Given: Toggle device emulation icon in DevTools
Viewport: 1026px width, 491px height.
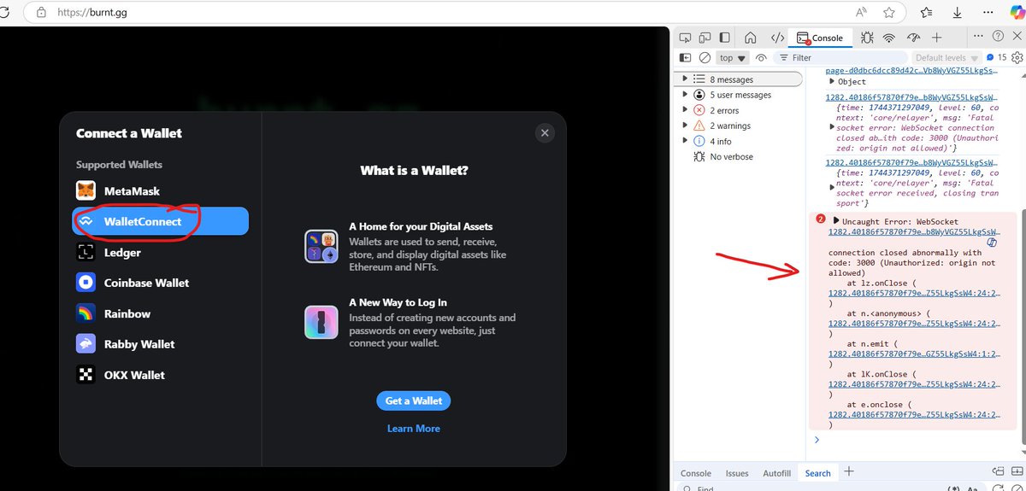Looking at the screenshot, I should click(705, 38).
